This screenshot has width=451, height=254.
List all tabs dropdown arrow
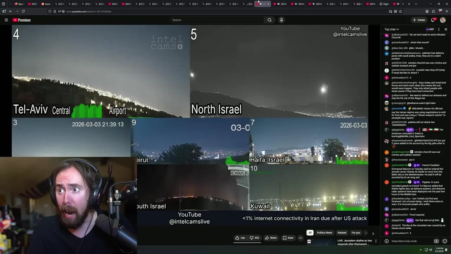416,4
